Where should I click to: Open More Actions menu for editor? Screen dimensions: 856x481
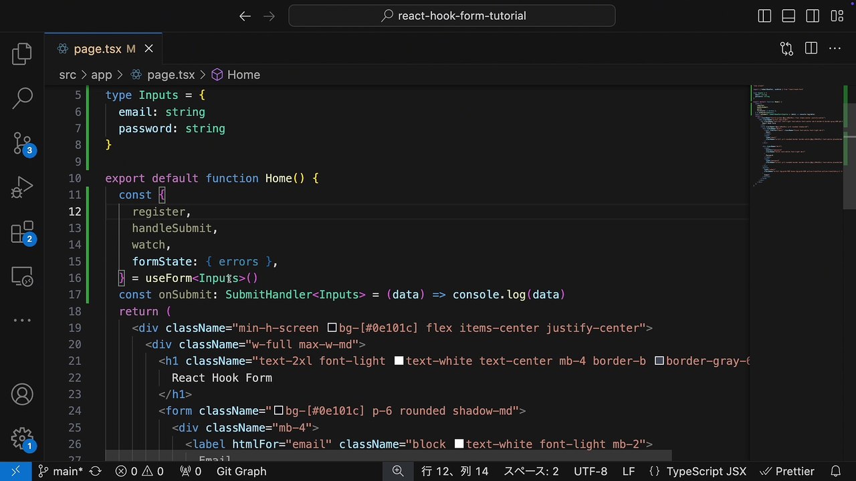[x=835, y=49]
